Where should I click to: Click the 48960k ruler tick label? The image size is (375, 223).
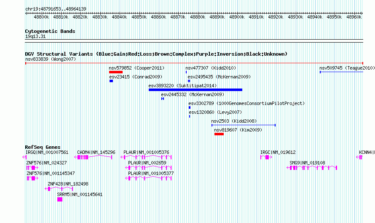coord(354,17)
